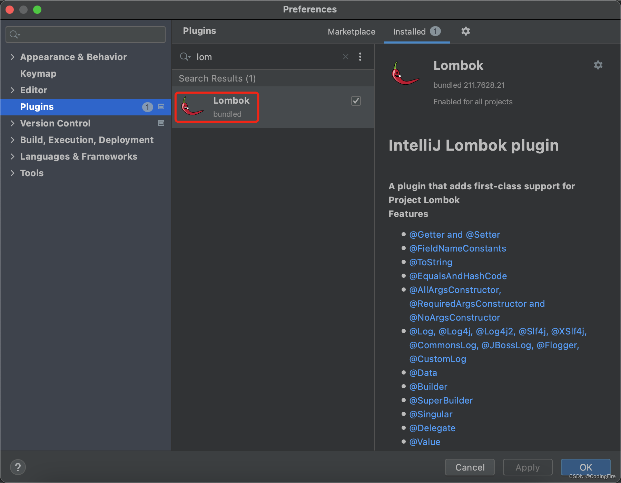
Task: Open the @Builder link
Action: click(428, 387)
